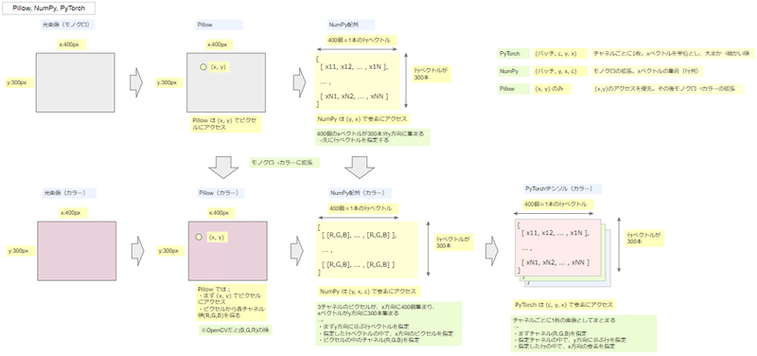Select the '元画像（カラー）' label
The width and height of the screenshot is (757, 356).
[x=68, y=193]
